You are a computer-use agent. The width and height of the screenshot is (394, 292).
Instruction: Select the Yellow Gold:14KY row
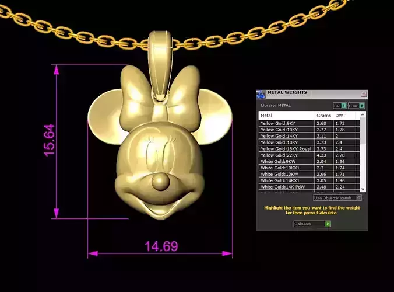pyautogui.click(x=309, y=136)
